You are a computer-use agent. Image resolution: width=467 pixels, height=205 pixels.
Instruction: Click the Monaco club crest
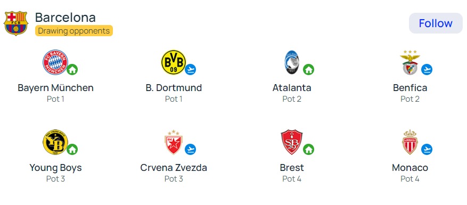[410, 142]
